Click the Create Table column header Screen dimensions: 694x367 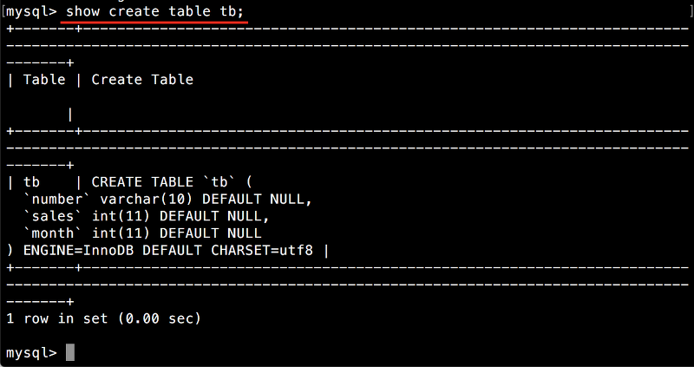[142, 80]
